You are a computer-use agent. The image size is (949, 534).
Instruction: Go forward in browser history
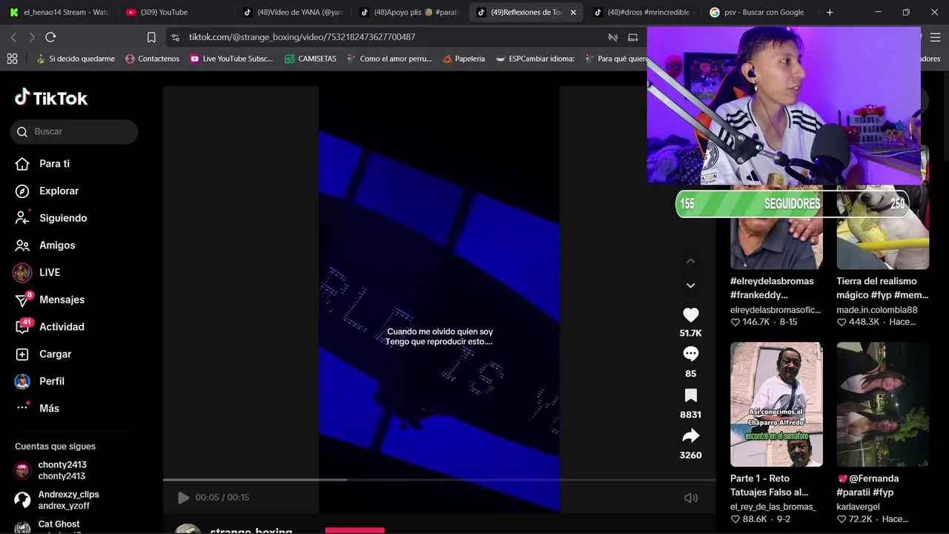point(32,37)
